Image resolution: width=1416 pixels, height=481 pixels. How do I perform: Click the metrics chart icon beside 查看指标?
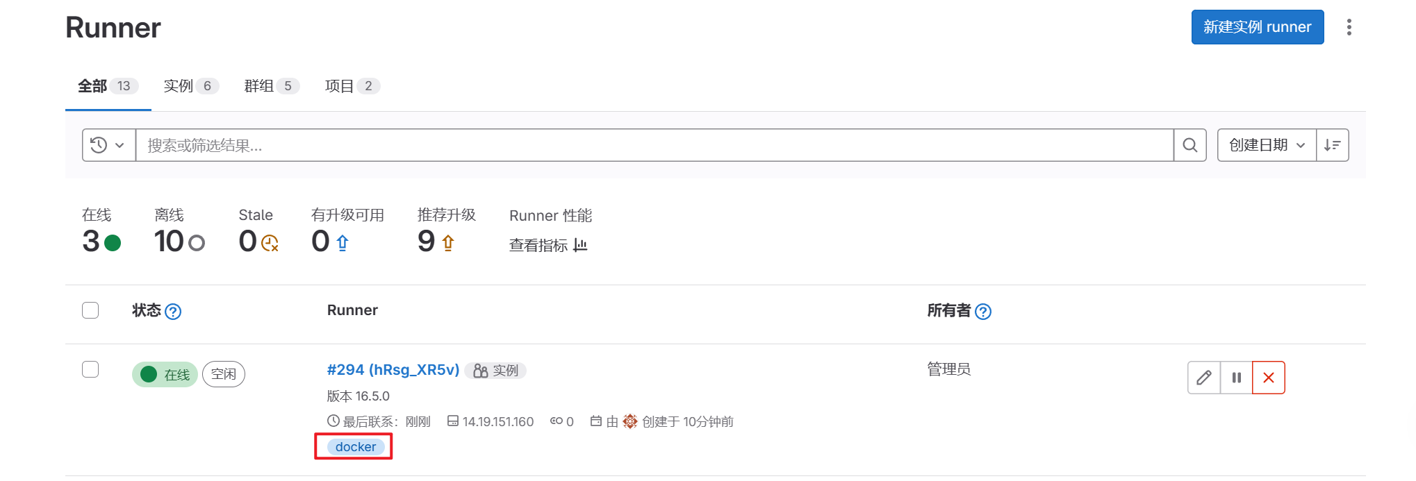click(x=581, y=245)
